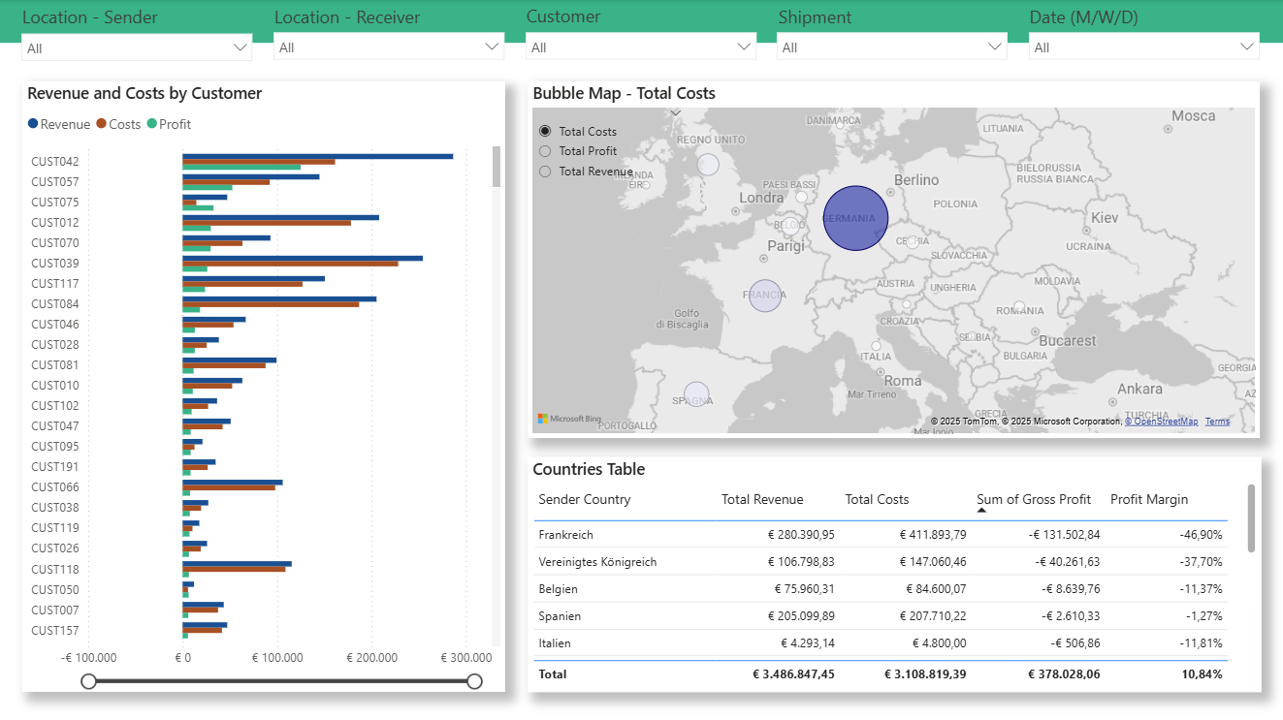This screenshot has width=1283, height=720.
Task: Click the Profit legend marker
Action: [152, 124]
